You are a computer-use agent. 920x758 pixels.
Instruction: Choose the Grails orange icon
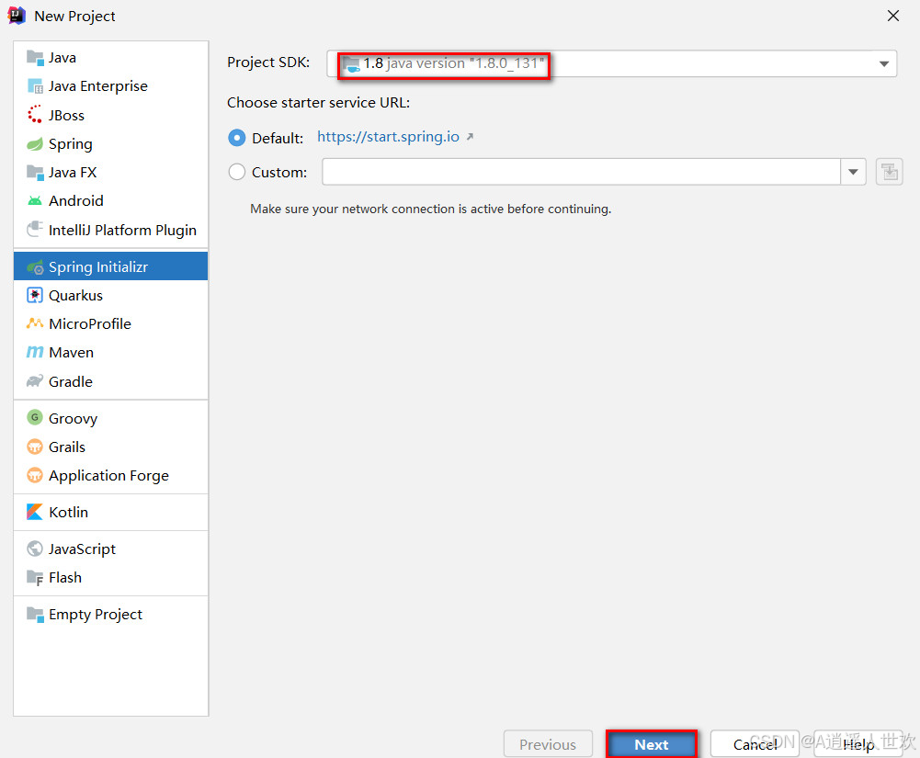coord(35,447)
